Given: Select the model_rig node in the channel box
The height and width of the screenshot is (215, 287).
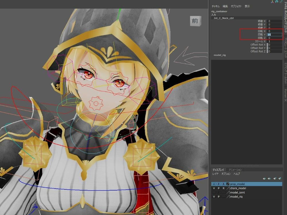Looking at the screenshot, I should point(220,55).
